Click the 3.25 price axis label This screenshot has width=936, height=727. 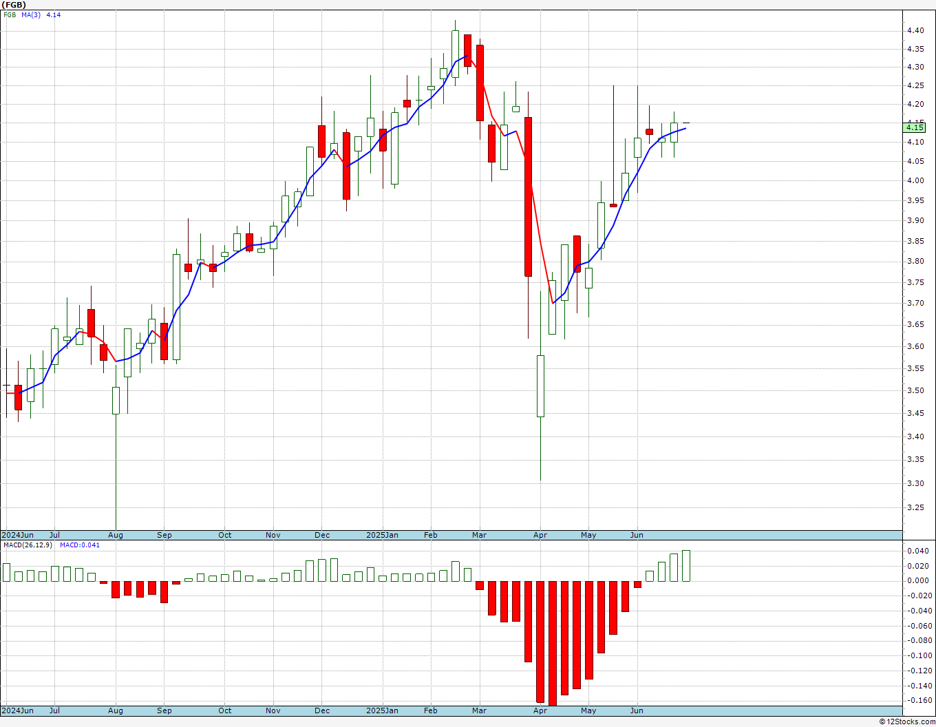click(x=915, y=507)
